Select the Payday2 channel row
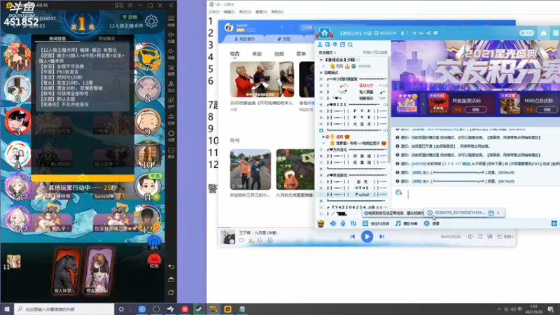Screen dimensions: 560x315 coord(353,195)
